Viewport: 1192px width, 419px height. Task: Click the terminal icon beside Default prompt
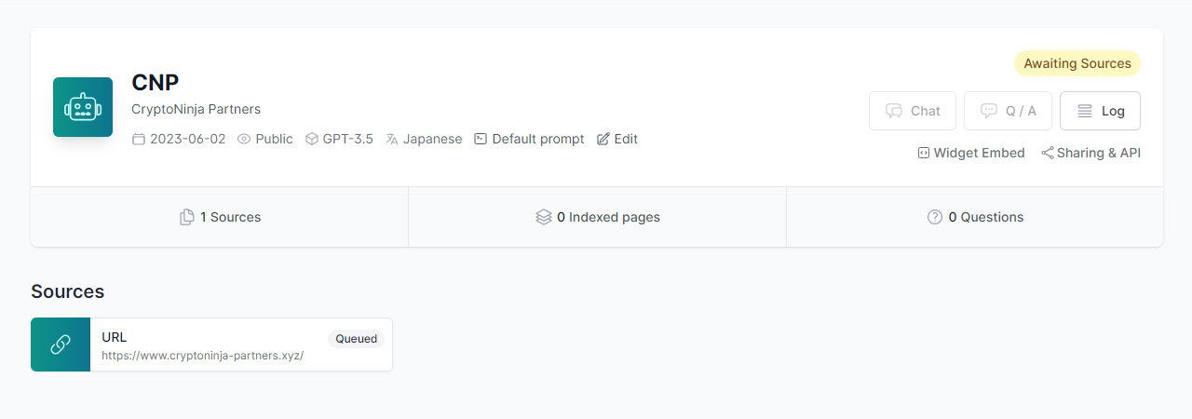(481, 139)
